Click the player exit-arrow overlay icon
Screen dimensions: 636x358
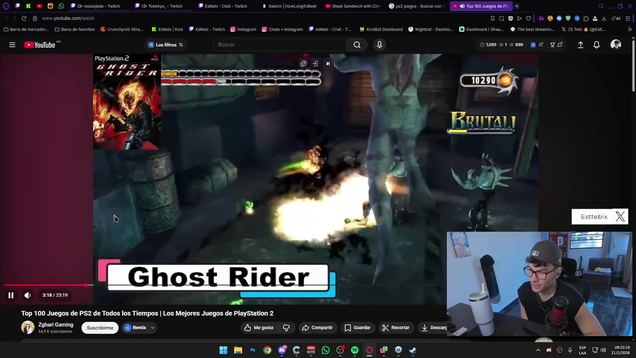315,64
